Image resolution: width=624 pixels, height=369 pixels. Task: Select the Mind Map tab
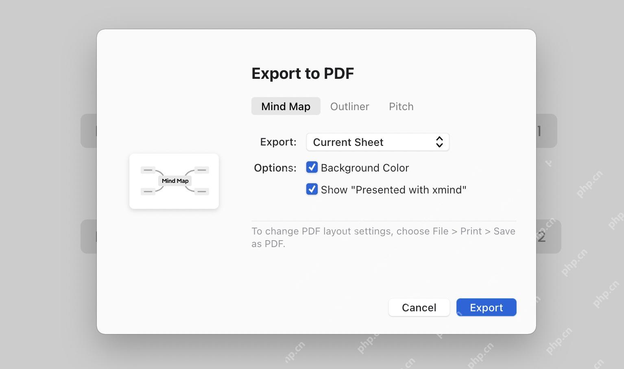[x=286, y=106]
